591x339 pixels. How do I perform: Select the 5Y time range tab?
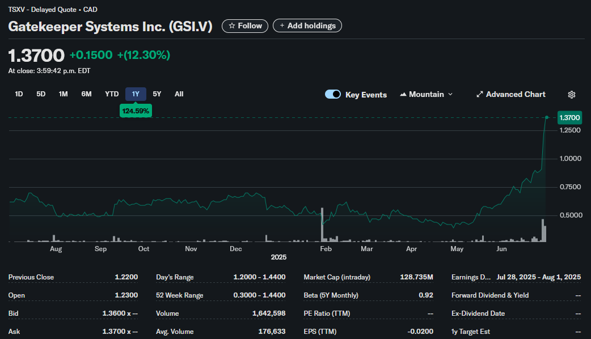157,94
